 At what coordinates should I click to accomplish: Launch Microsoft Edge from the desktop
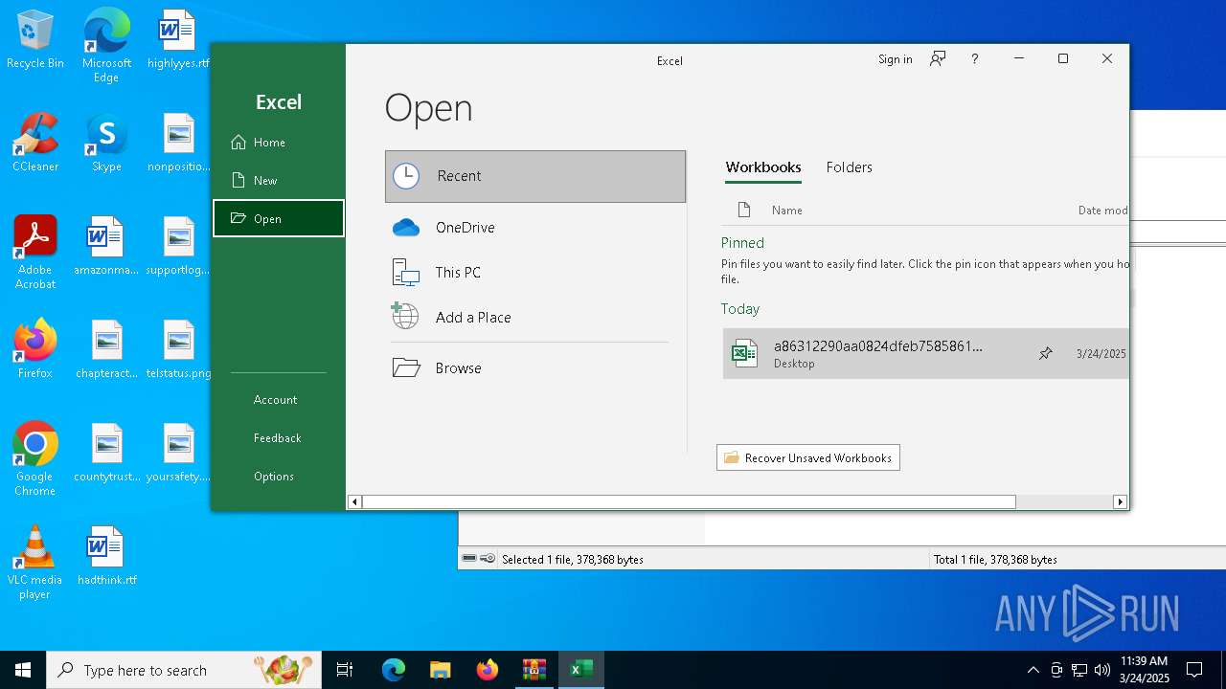[x=106, y=46]
